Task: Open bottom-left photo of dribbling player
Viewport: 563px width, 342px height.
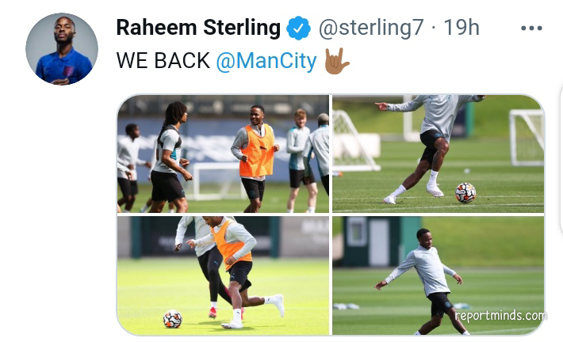Action: coord(223,275)
